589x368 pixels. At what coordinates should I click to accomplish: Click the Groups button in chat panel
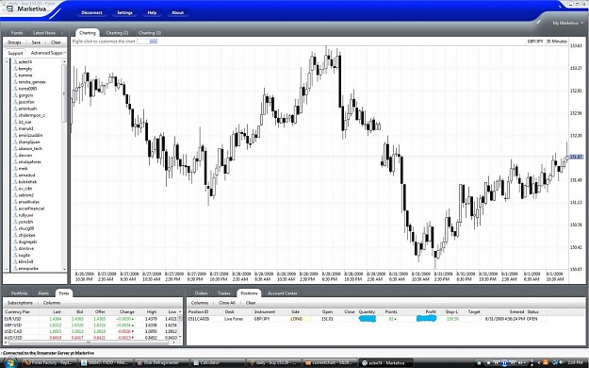(14, 42)
